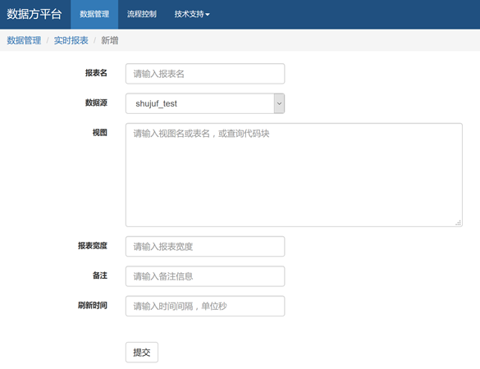Viewport: 480px width, 369px height.
Task: Focus the 备注 input field
Action: (205, 276)
